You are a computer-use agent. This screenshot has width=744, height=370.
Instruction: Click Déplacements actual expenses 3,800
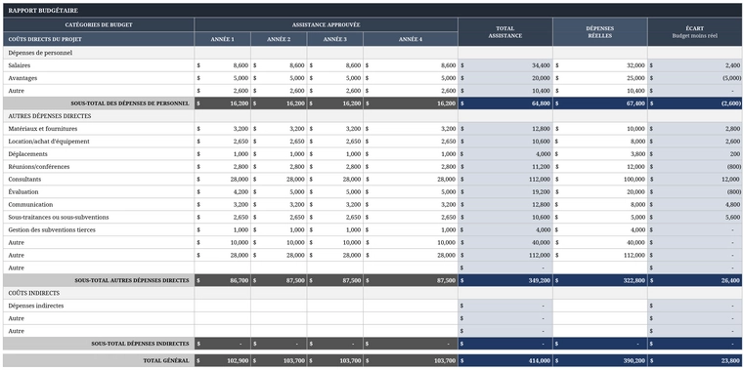(x=600, y=154)
